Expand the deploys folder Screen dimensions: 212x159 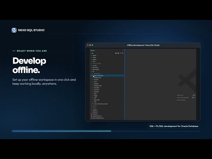94,106
